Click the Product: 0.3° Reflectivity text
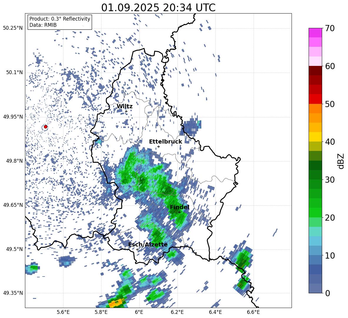 click(x=60, y=19)
